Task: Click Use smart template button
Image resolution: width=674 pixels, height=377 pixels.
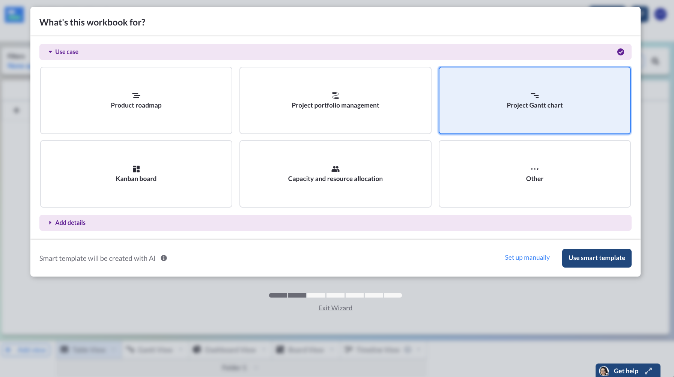Action: (x=597, y=258)
